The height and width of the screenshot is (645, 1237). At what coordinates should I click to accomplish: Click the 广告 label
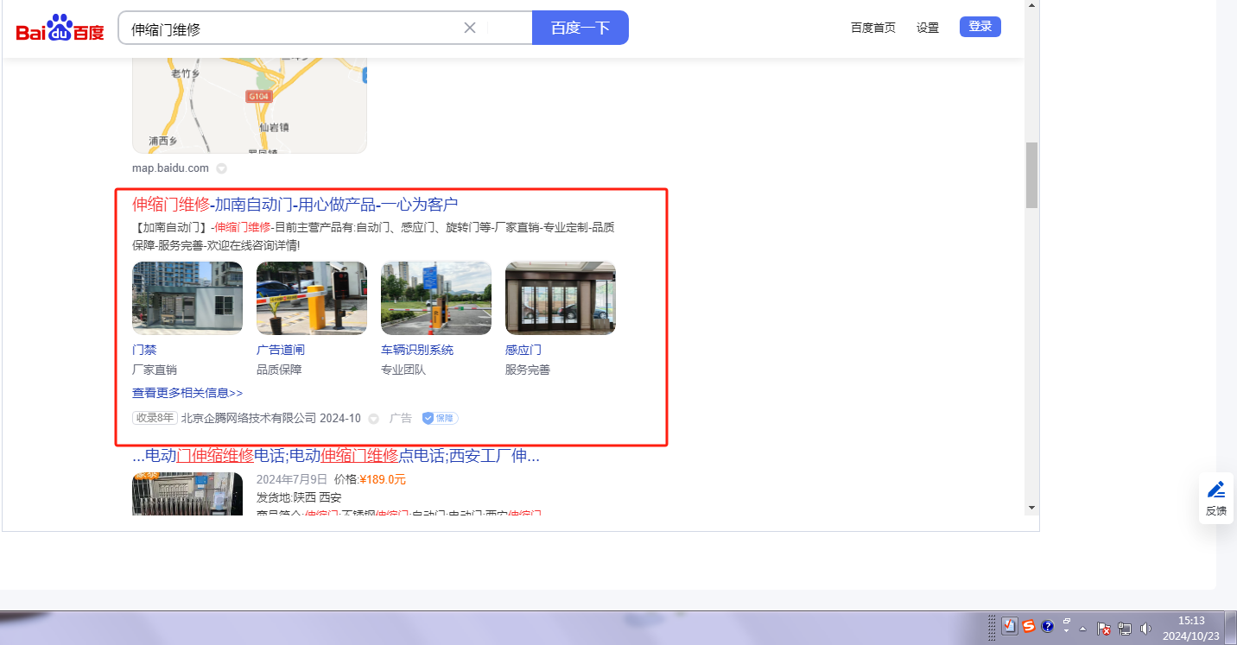pyautogui.click(x=401, y=418)
